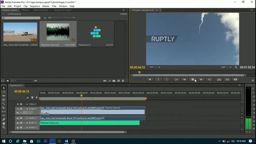Mute the Audio 1 track output
Viewport: 256px width, 144px height.
pyautogui.click(x=18, y=118)
